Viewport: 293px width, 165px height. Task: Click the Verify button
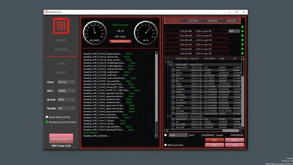tap(235, 145)
